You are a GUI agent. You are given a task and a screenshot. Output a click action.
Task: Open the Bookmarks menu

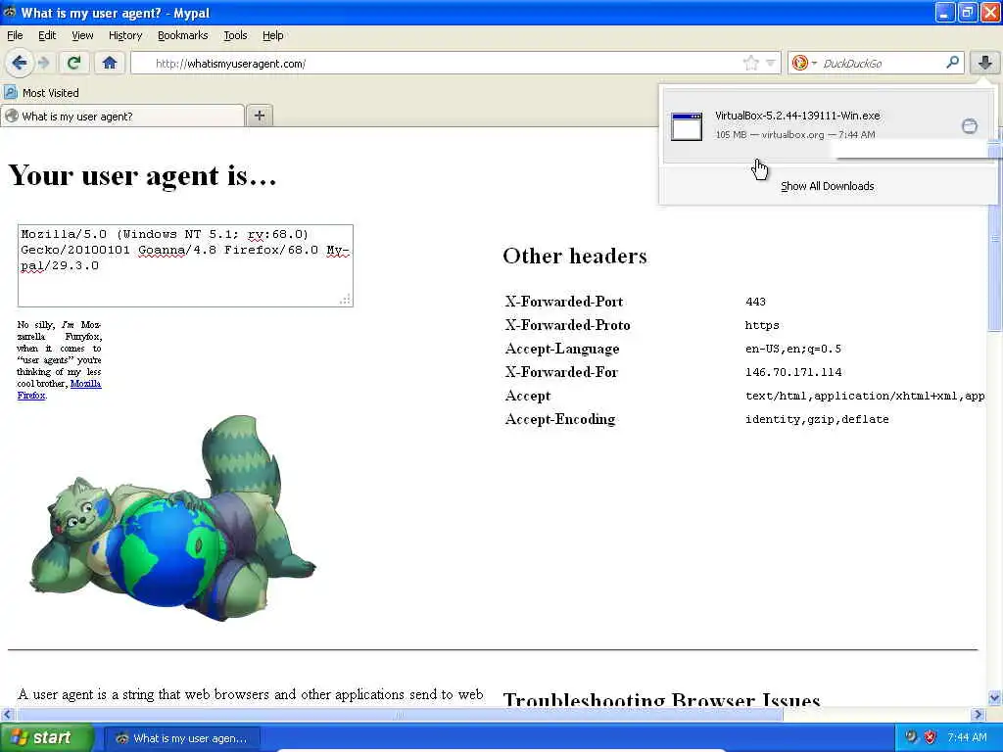pyautogui.click(x=182, y=35)
